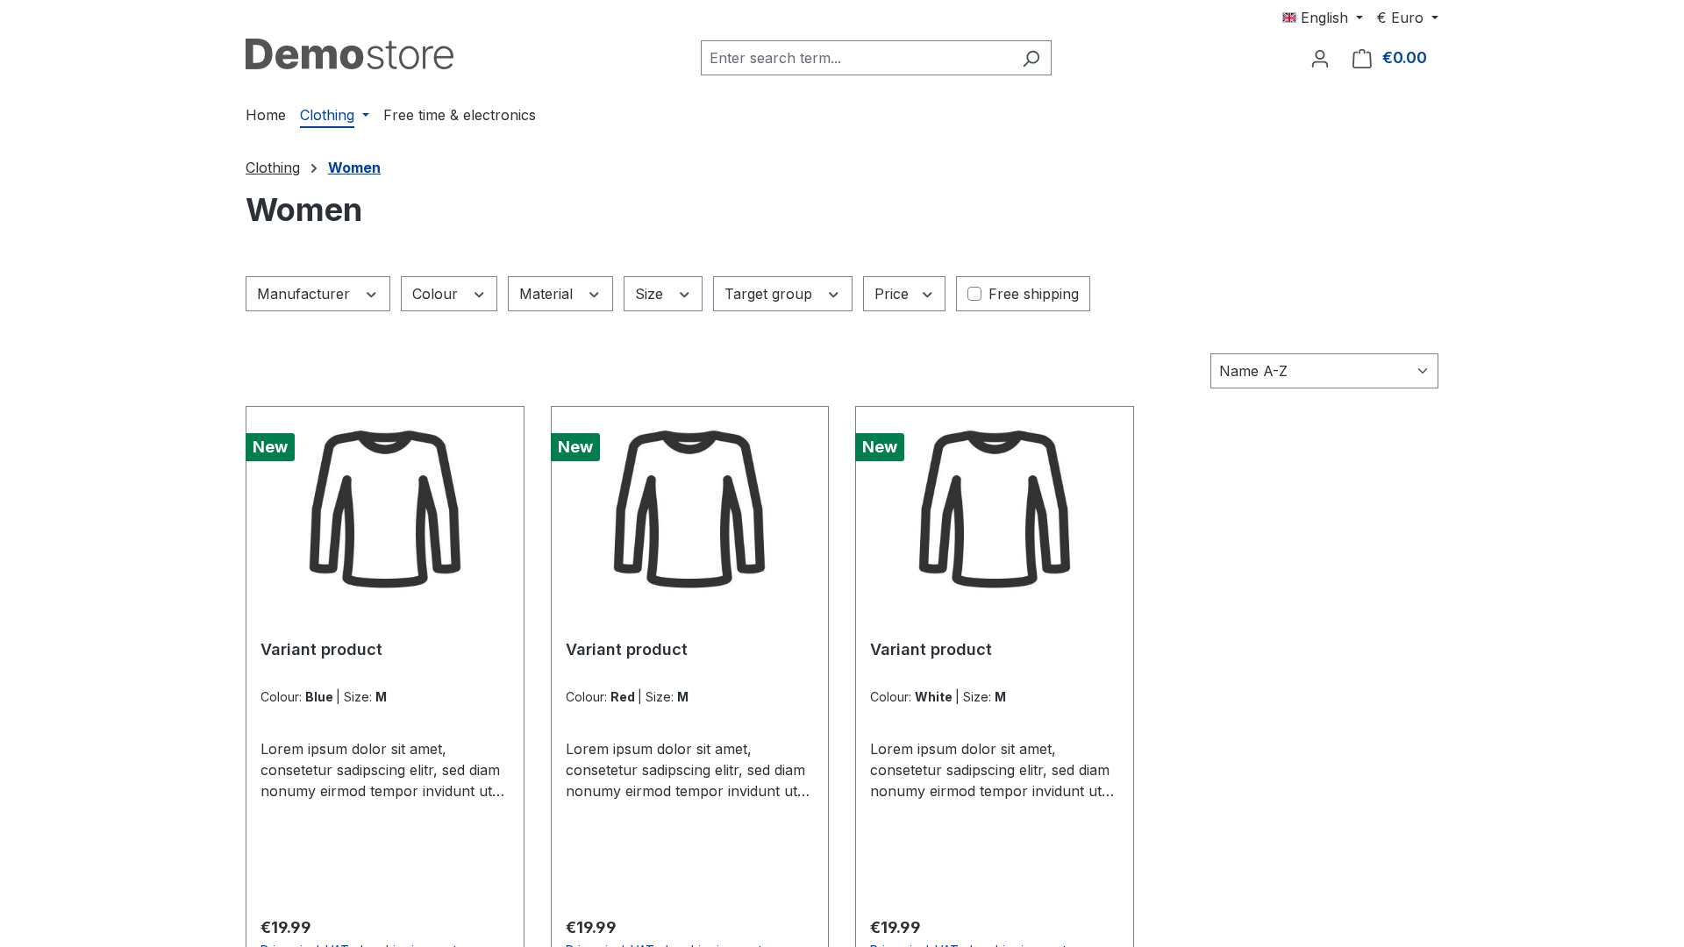Viewport: 1684px width, 947px height.
Task: Click the White variant sweater image
Action: (x=995, y=509)
